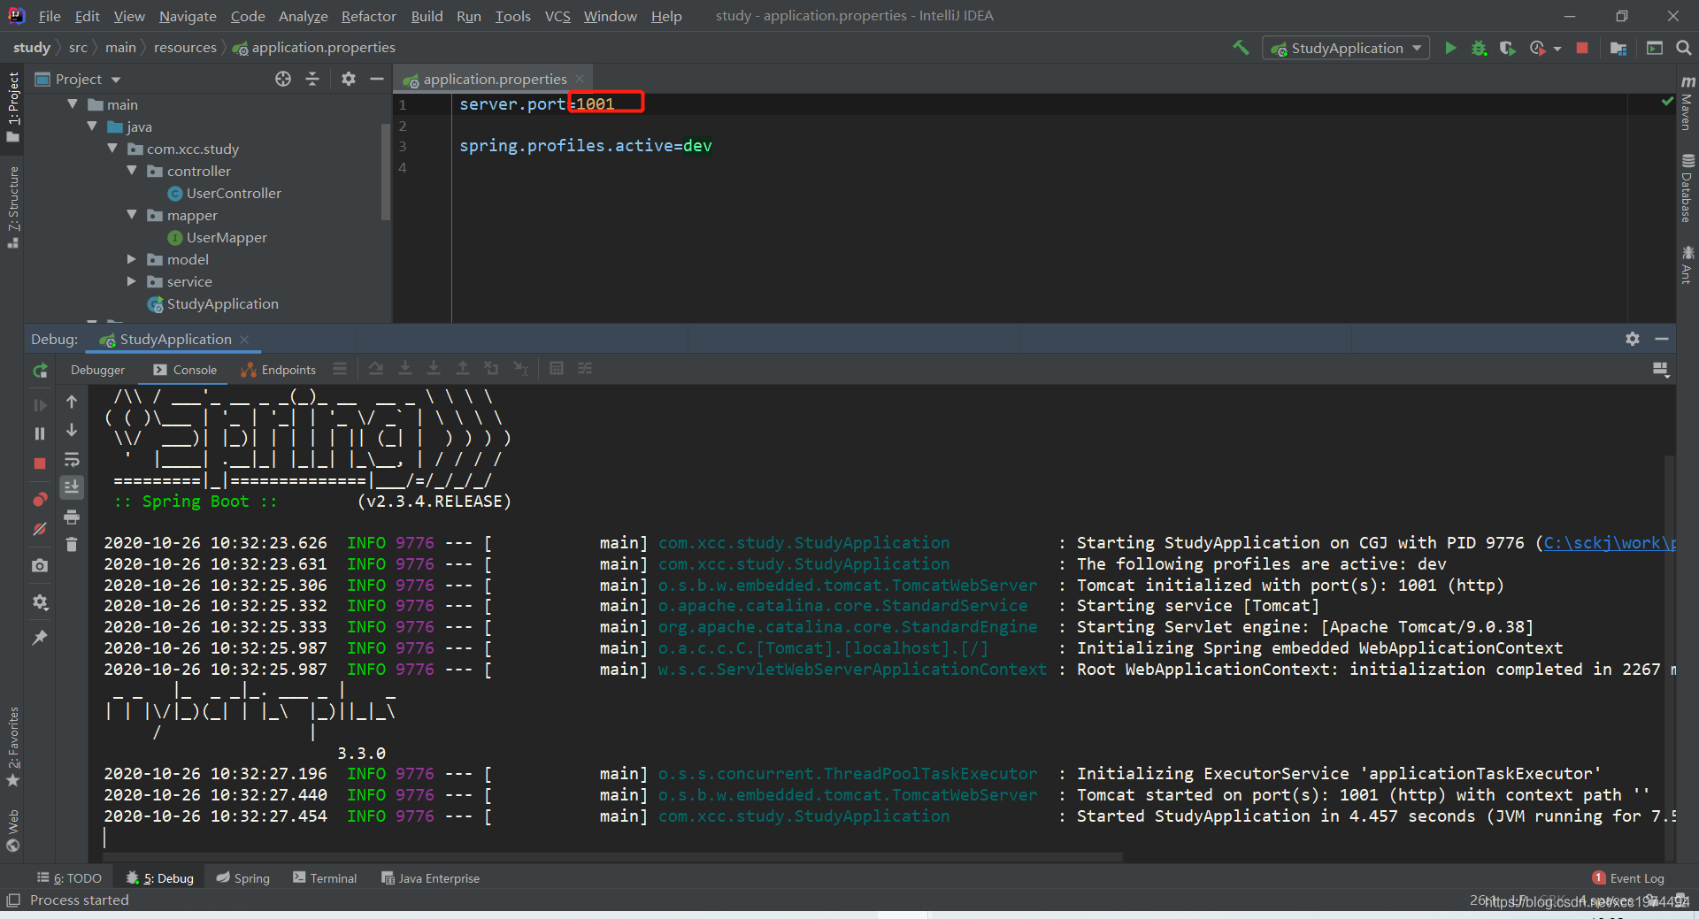Collapse the java folder

pos(92,126)
